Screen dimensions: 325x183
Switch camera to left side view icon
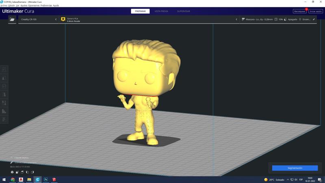(x=27, y=172)
